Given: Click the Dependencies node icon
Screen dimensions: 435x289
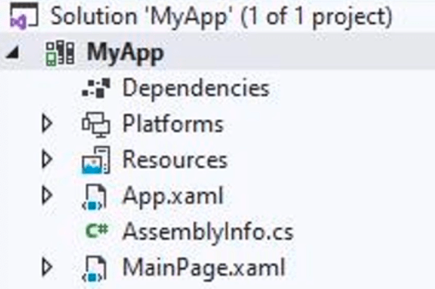Looking at the screenshot, I should click(96, 88).
